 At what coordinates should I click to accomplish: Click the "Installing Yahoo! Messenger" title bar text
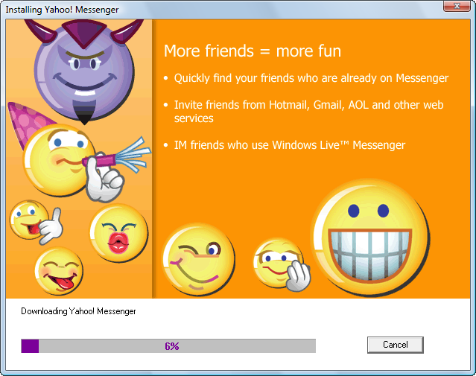pyautogui.click(x=62, y=9)
